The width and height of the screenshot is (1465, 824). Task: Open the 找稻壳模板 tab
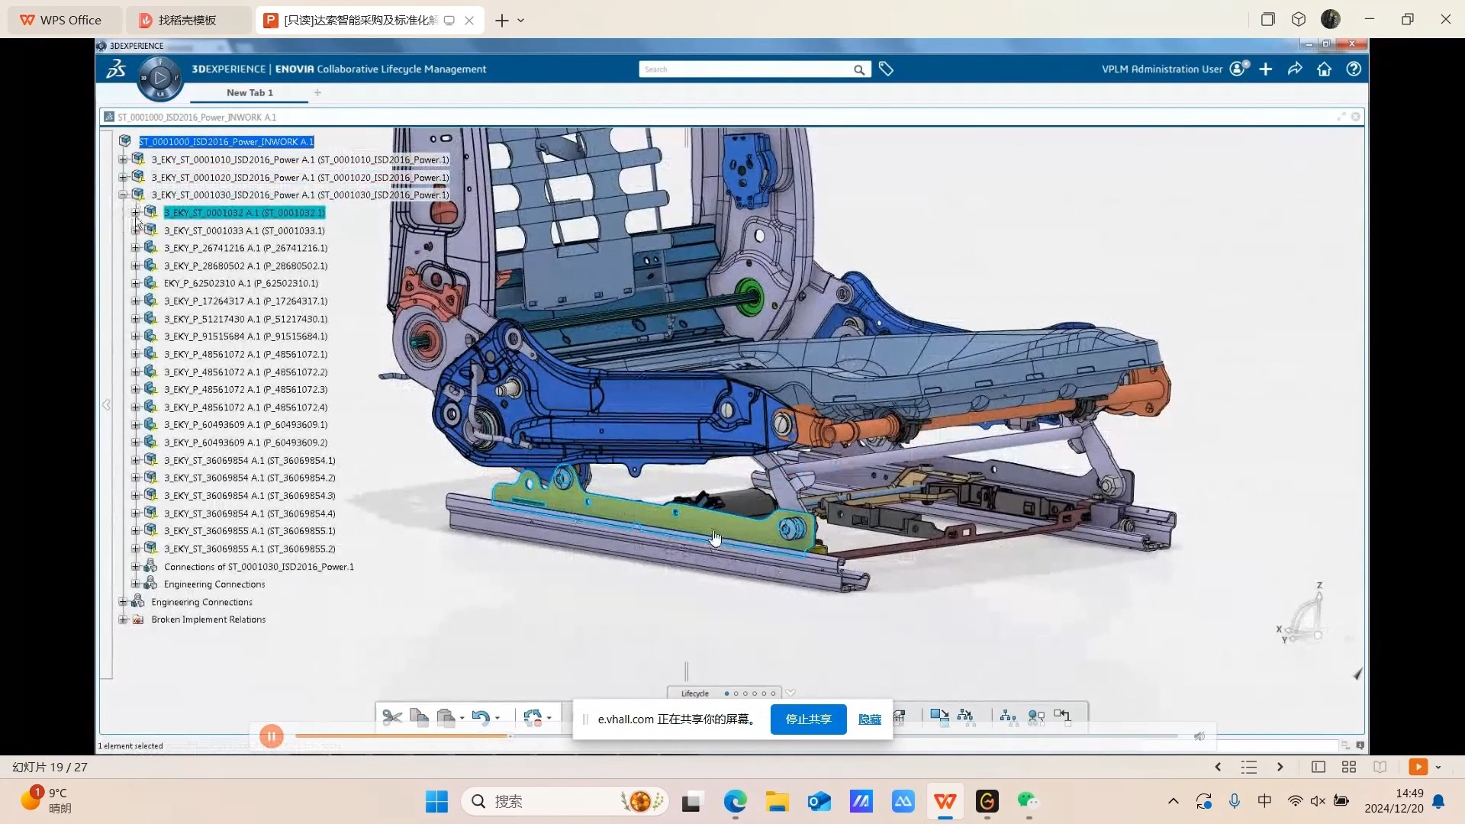click(187, 21)
